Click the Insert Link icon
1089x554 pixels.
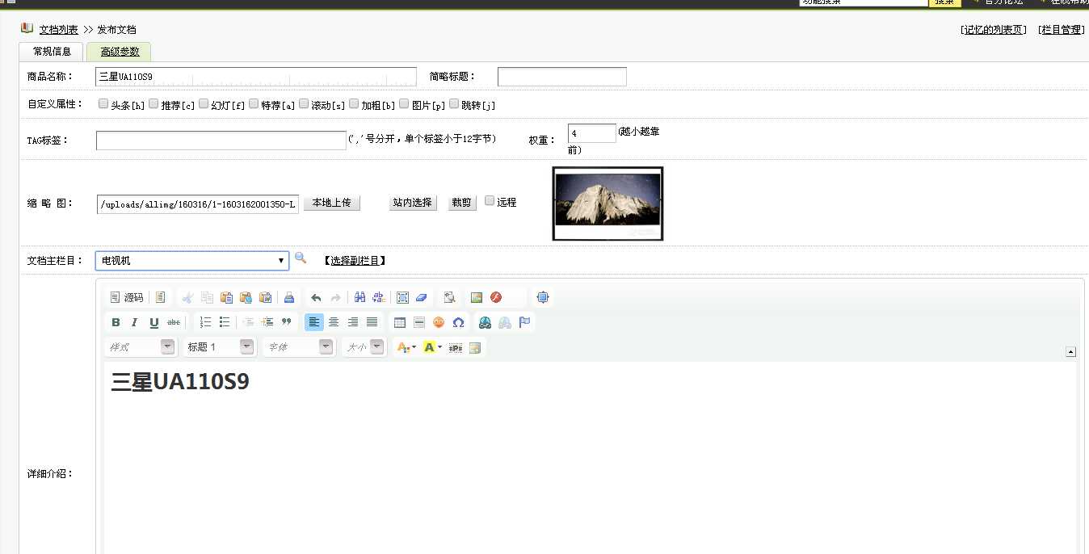(485, 322)
